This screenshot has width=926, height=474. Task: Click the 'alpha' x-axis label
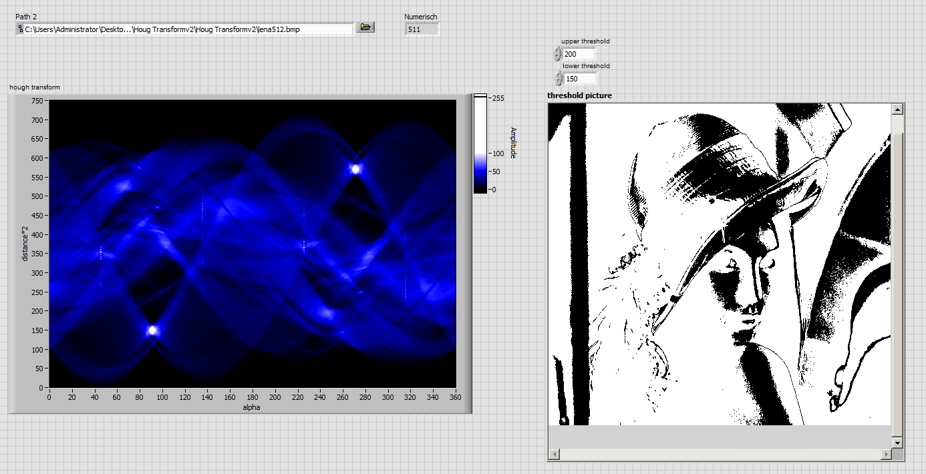pyautogui.click(x=252, y=407)
